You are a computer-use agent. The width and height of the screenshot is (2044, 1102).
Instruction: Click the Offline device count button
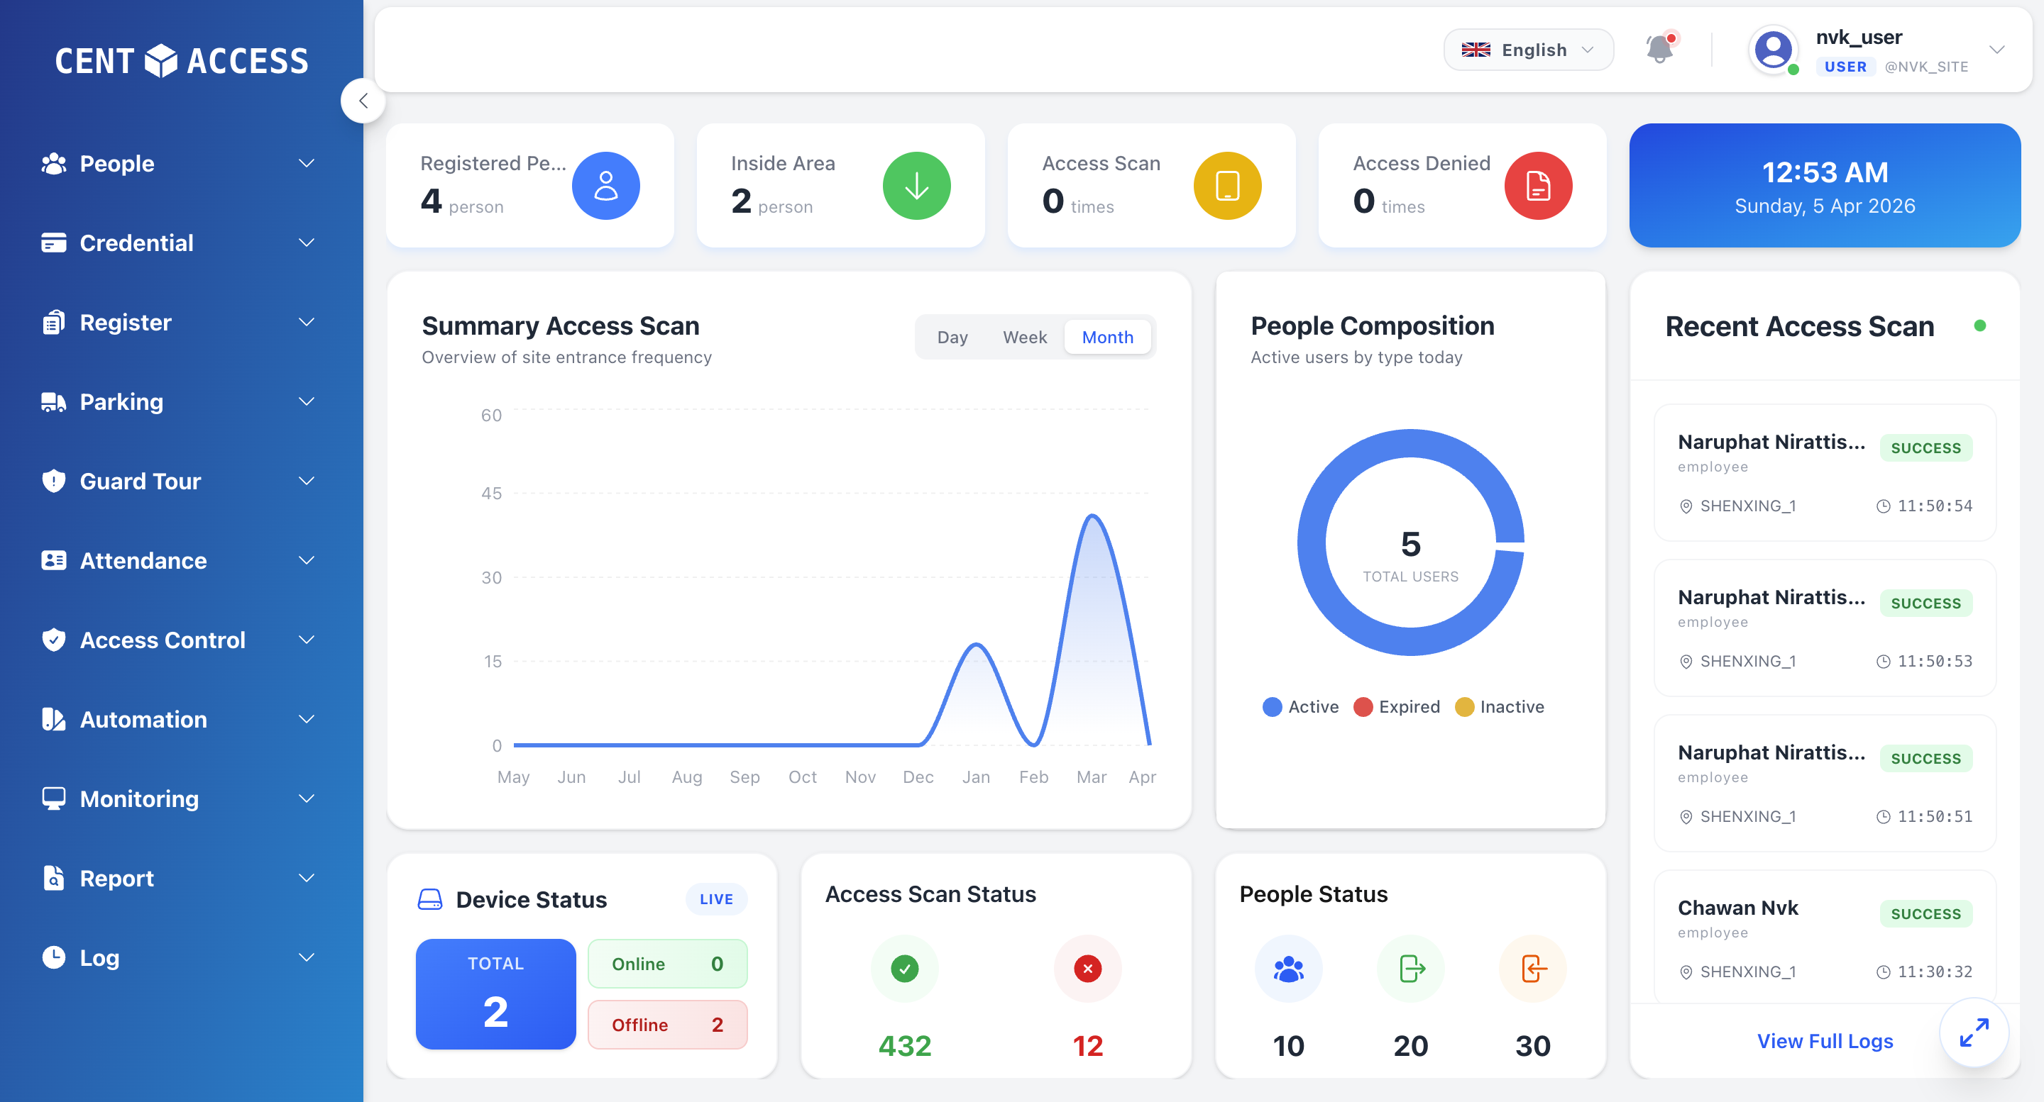click(x=667, y=1024)
